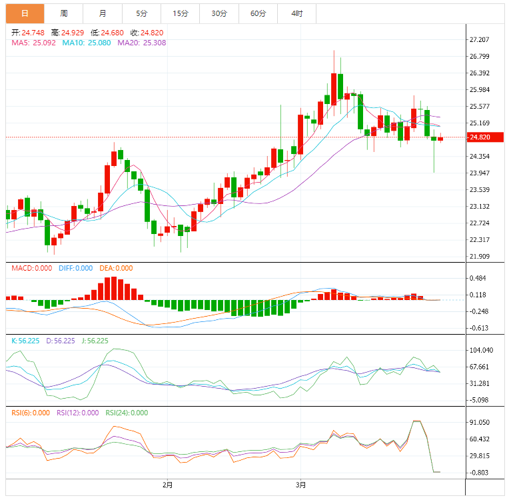Open the 月 monthly chart tab
513x498 pixels.
click(103, 13)
